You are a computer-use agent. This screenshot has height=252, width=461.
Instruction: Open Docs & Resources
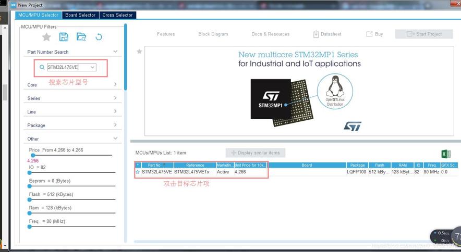[271, 34]
